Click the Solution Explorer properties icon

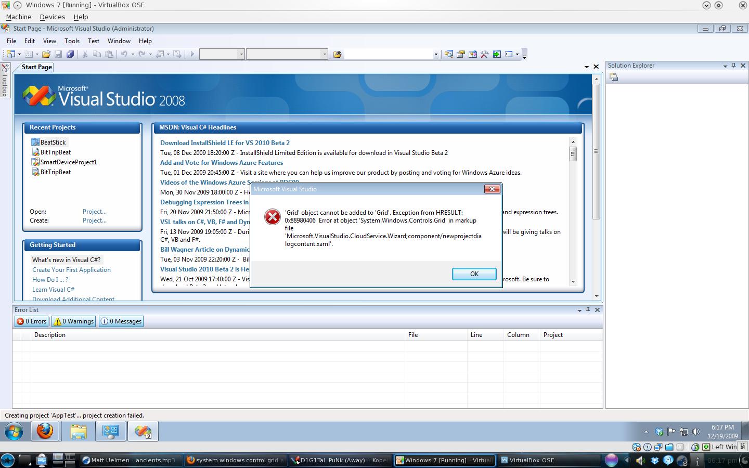[x=614, y=77]
